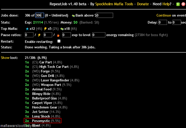Click the first Pause ratios input field
This screenshot has width=186, height=128.
(x=29, y=35)
